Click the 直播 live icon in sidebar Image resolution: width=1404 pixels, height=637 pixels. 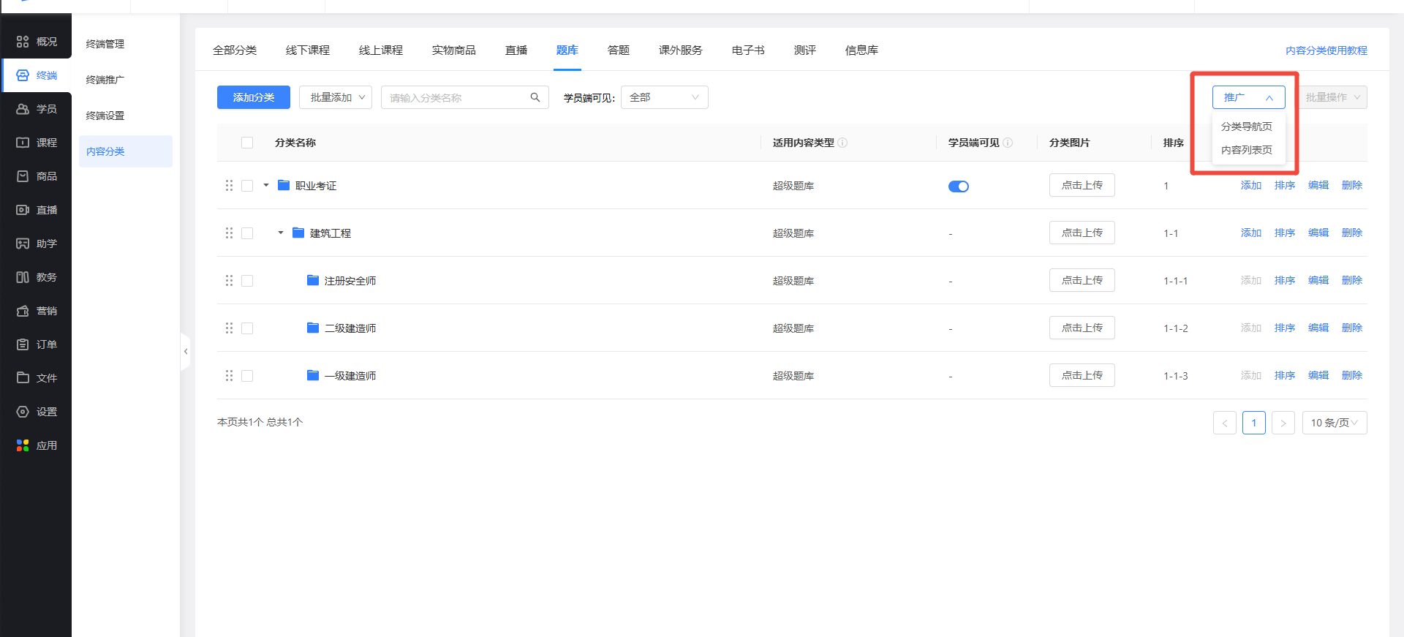click(23, 210)
